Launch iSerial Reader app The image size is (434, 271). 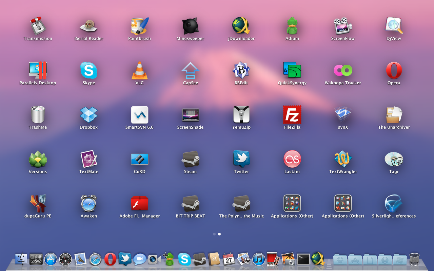[89, 26]
